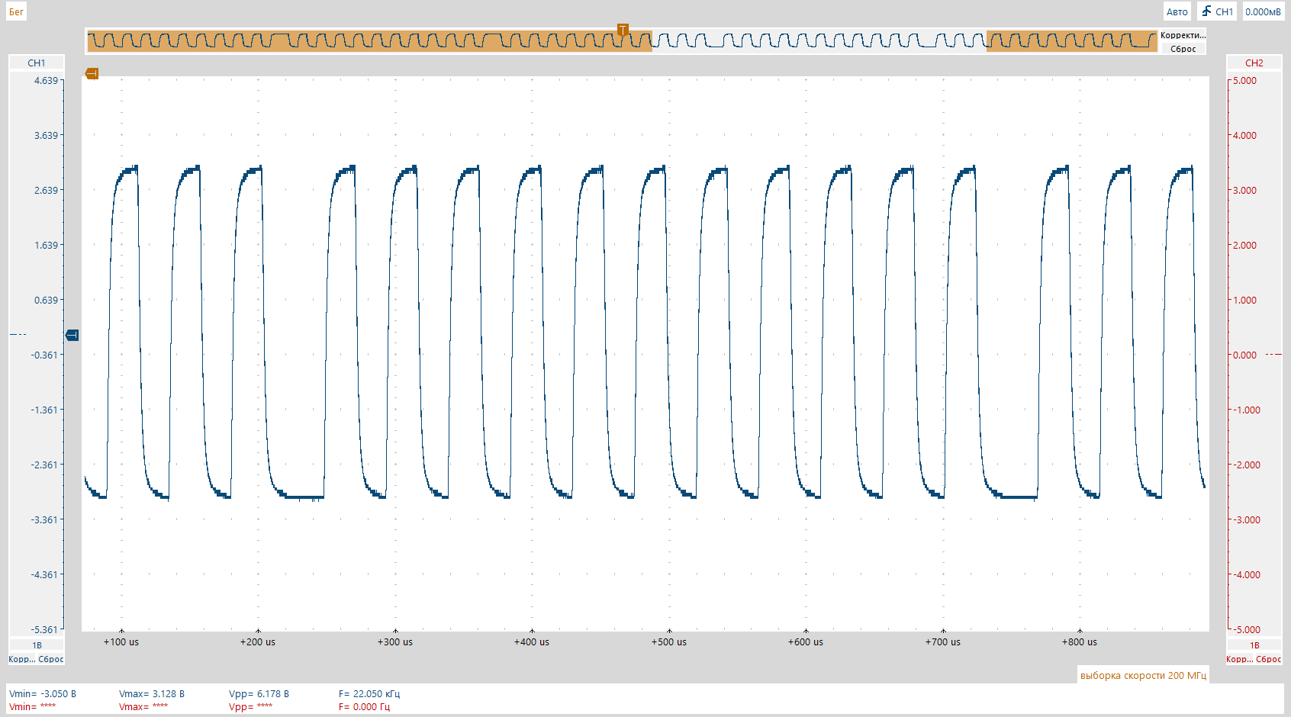Click the +700 us time axis label

tap(943, 642)
